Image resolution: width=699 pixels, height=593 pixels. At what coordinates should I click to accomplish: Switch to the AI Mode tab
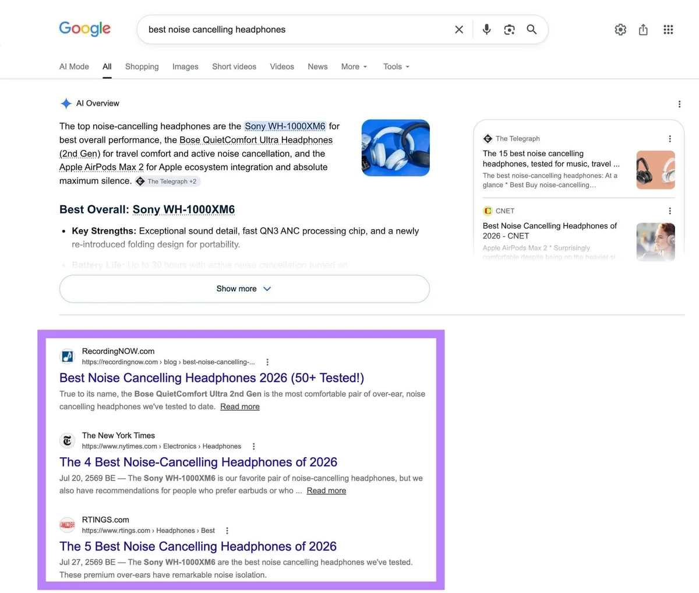pyautogui.click(x=74, y=66)
